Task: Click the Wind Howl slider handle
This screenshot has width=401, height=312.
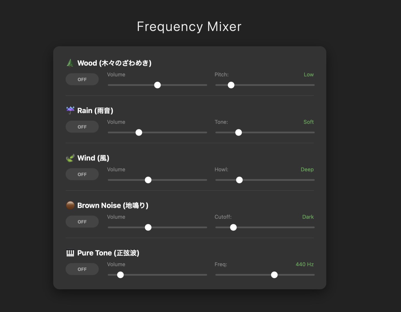Action: coord(239,180)
